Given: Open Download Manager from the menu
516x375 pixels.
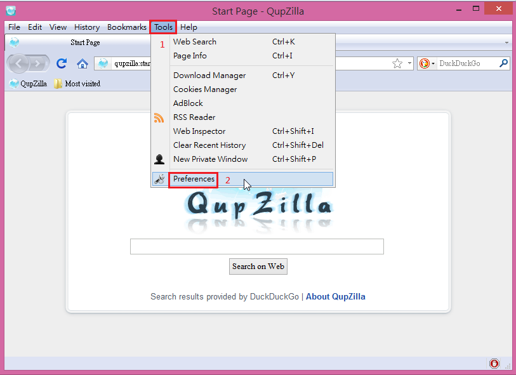Looking at the screenshot, I should (243, 76).
